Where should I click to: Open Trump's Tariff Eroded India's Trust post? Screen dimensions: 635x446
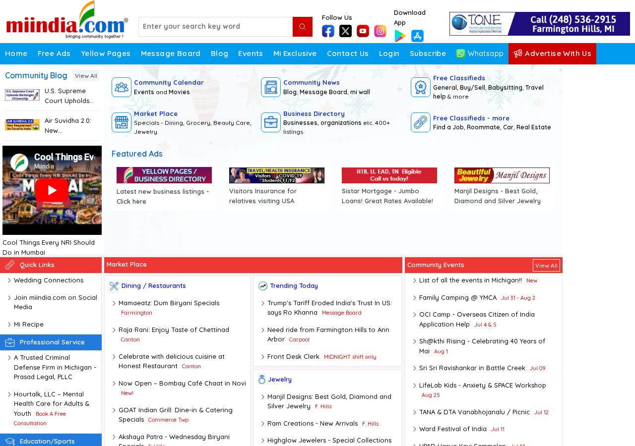tap(329, 308)
